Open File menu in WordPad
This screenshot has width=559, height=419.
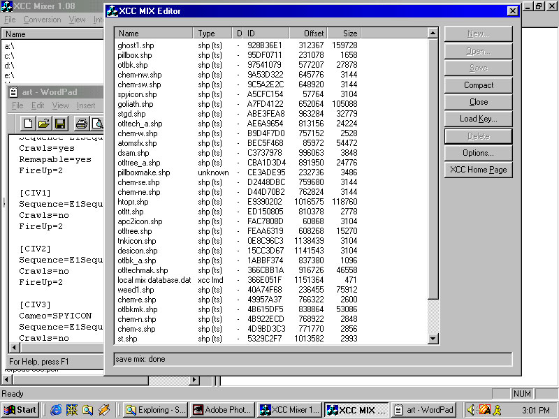click(x=17, y=105)
